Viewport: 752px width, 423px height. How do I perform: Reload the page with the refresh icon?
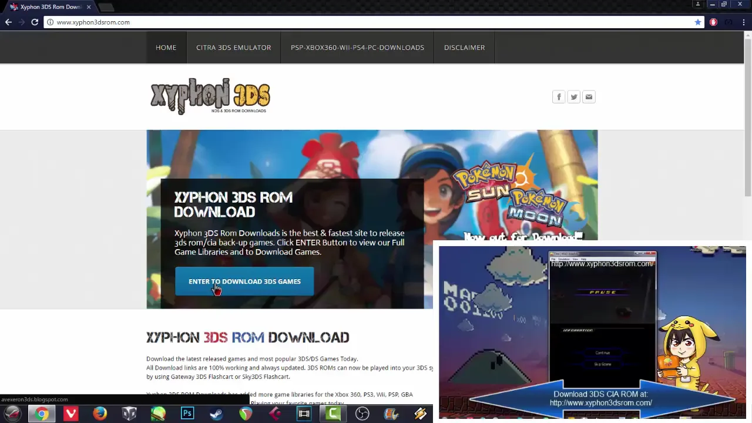(35, 22)
